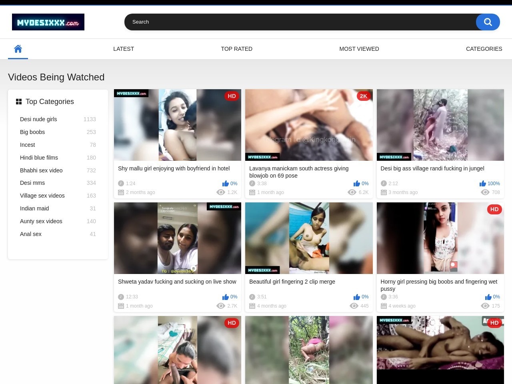Open the Latest tab
Image resolution: width=512 pixels, height=384 pixels.
(124, 49)
